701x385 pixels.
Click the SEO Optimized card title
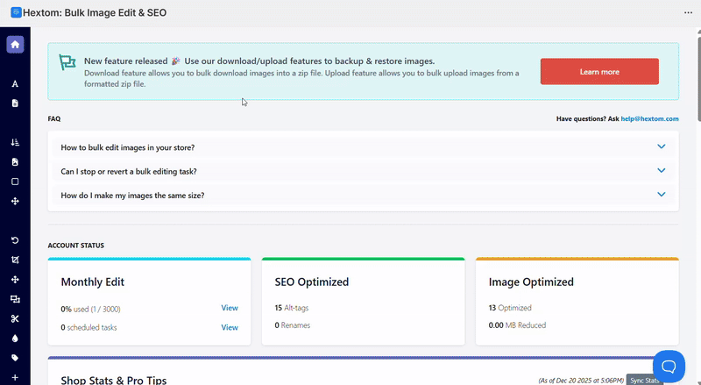[x=312, y=282]
